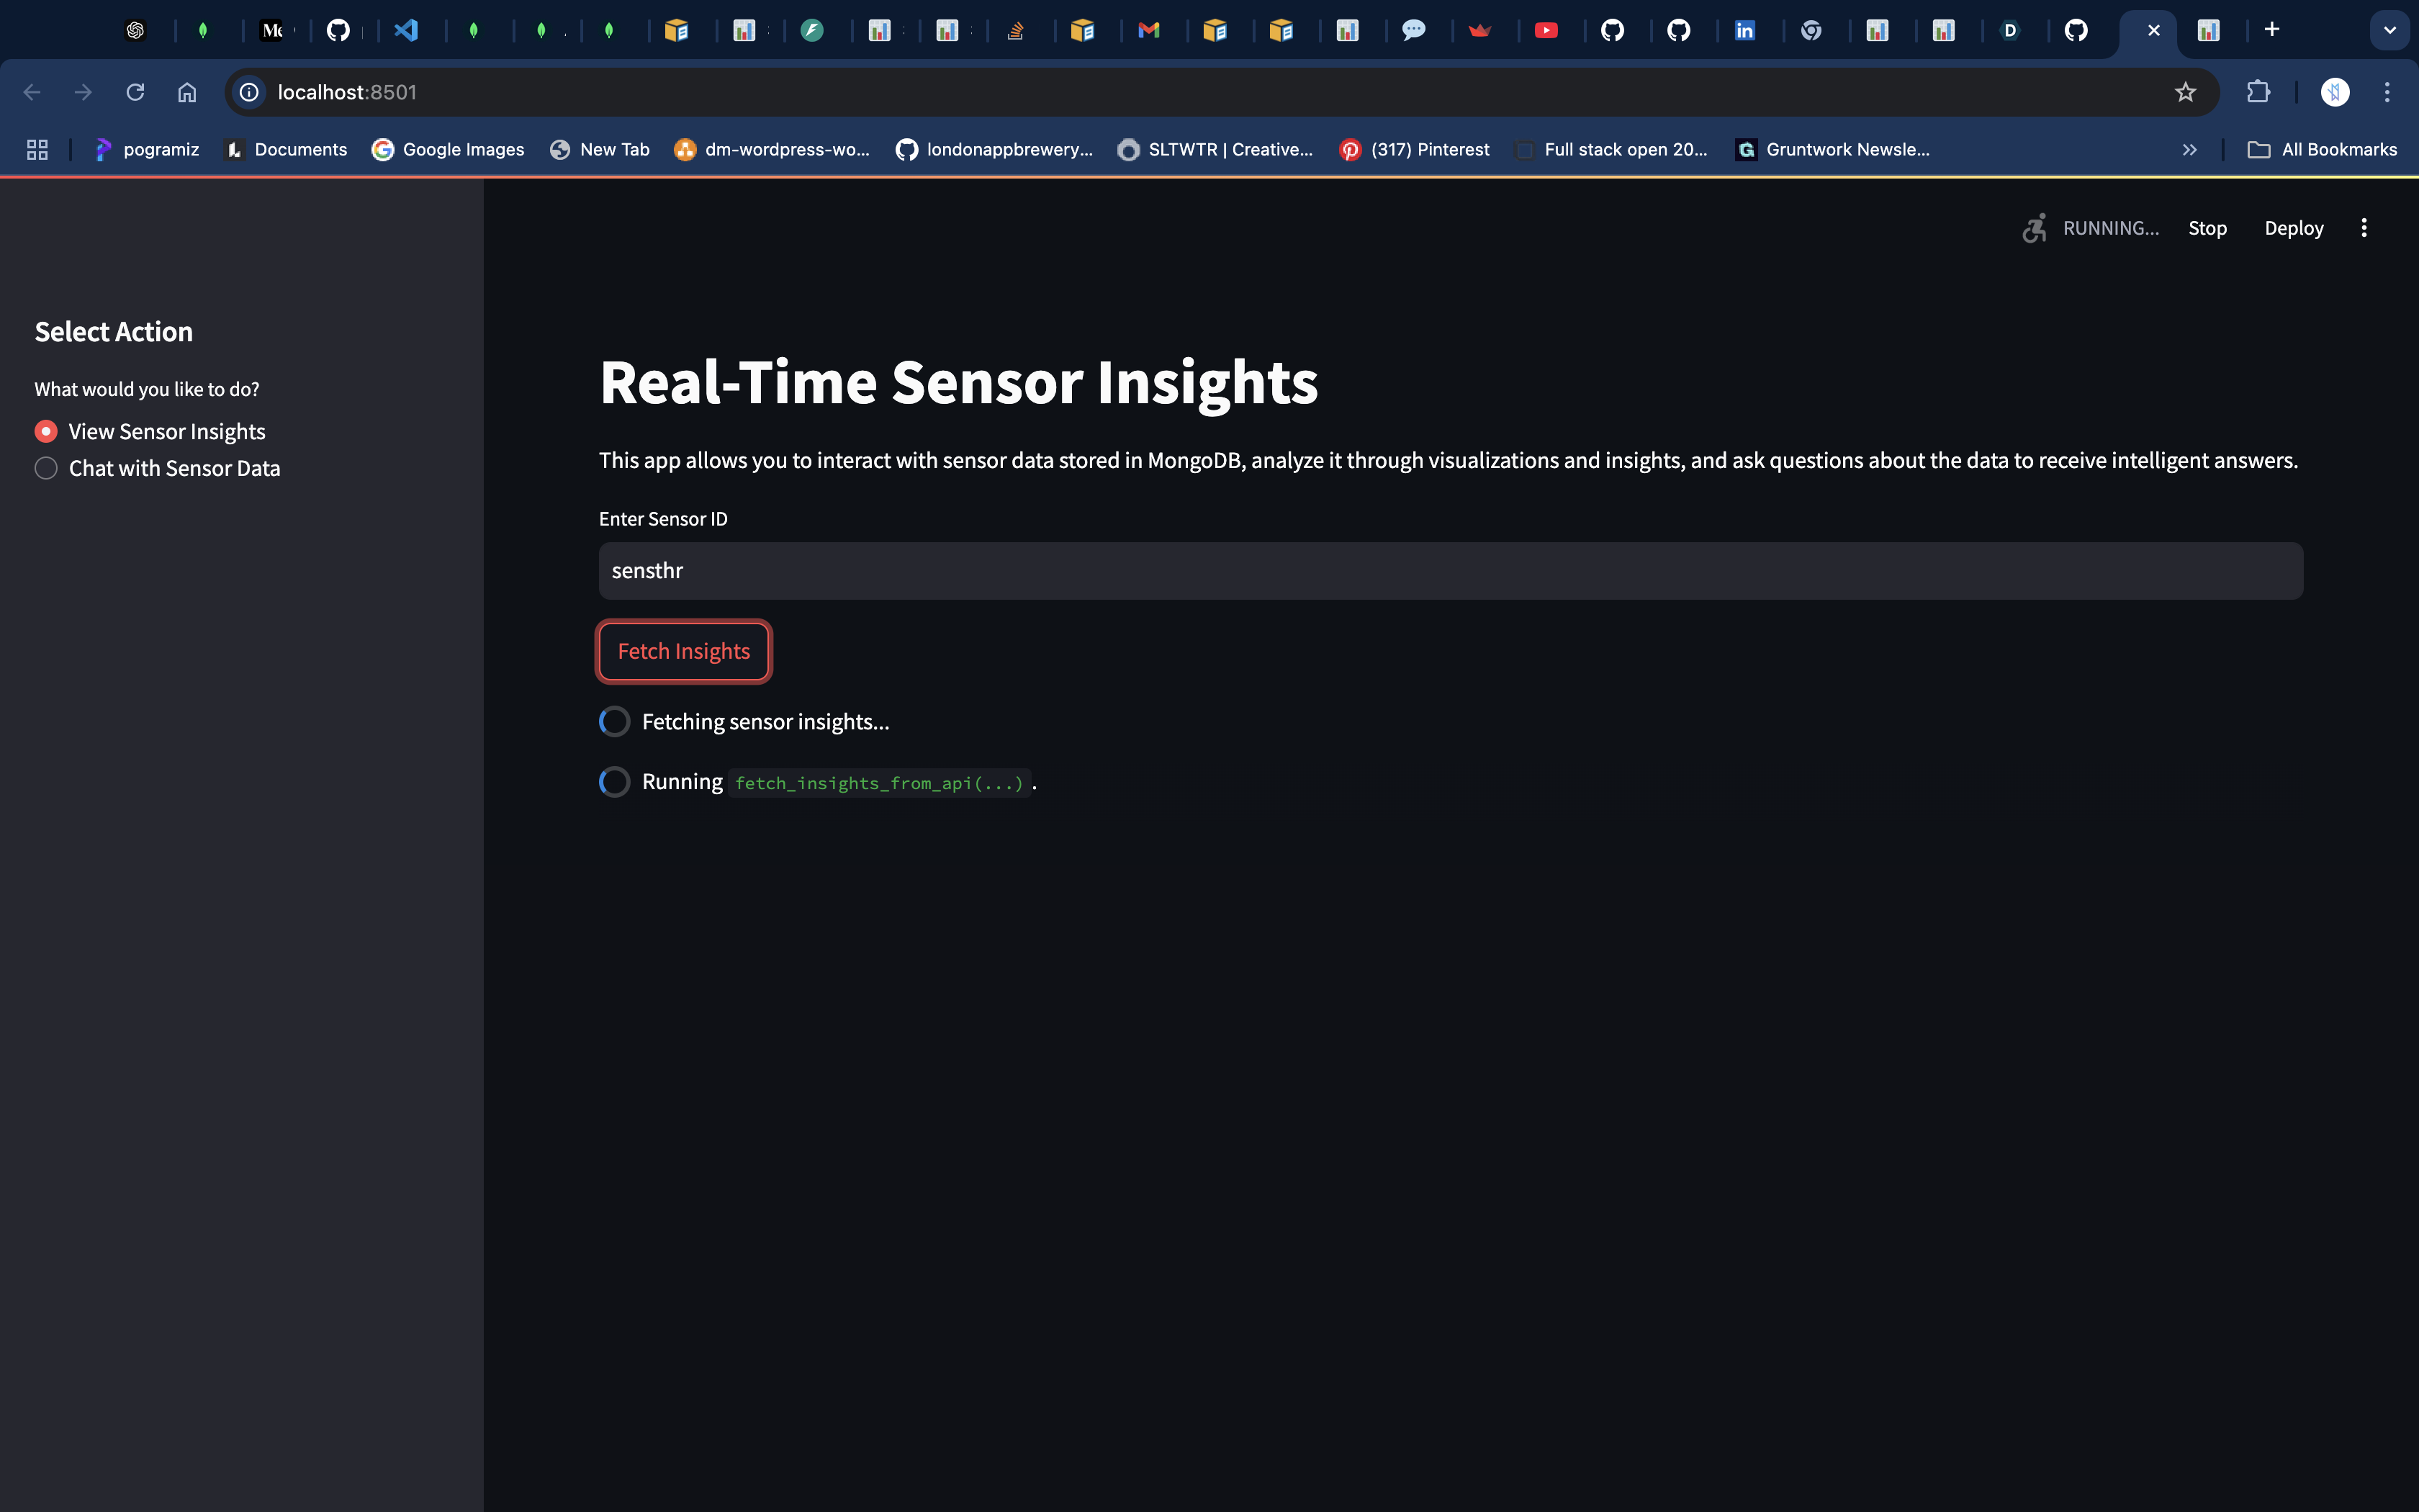Open new tab with plus icon
The height and width of the screenshot is (1512, 2419).
coord(2272,30)
